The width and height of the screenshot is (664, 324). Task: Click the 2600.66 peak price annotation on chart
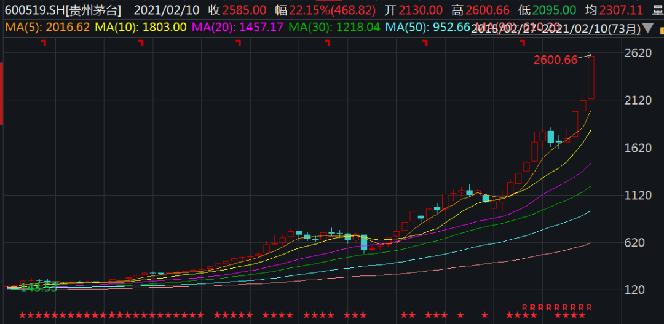[555, 60]
